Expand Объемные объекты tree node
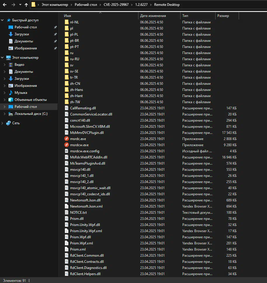The width and height of the screenshot is (267, 283). click(x=4, y=100)
